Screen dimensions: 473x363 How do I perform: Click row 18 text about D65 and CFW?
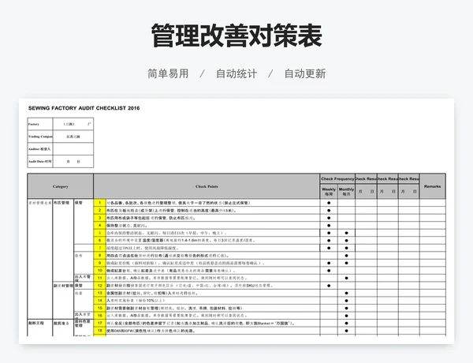coord(151,331)
